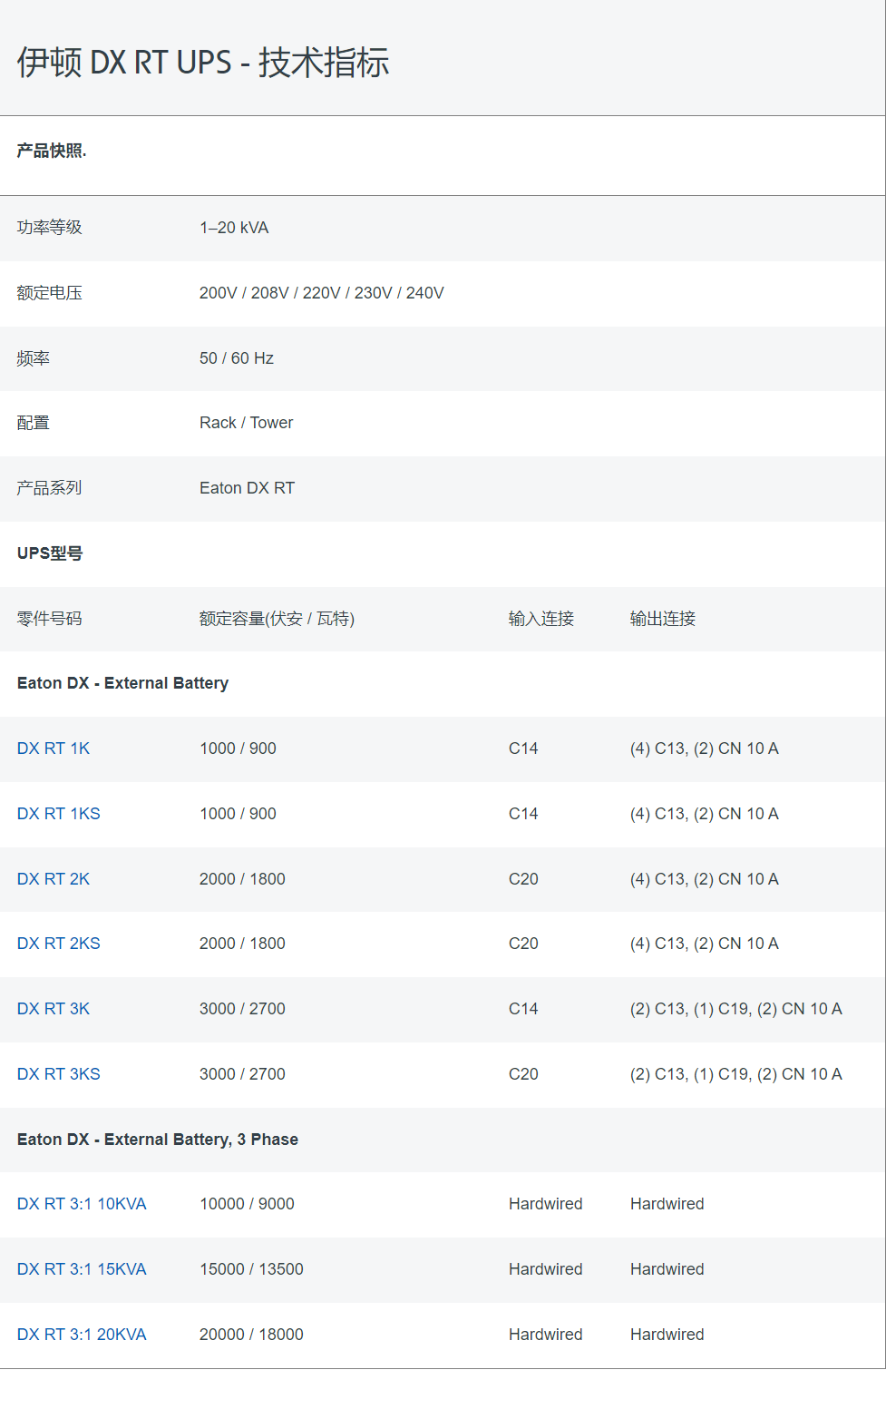The image size is (886, 1409).
Task: Click the C20 input cell in DX RT 2K row
Action: (524, 879)
